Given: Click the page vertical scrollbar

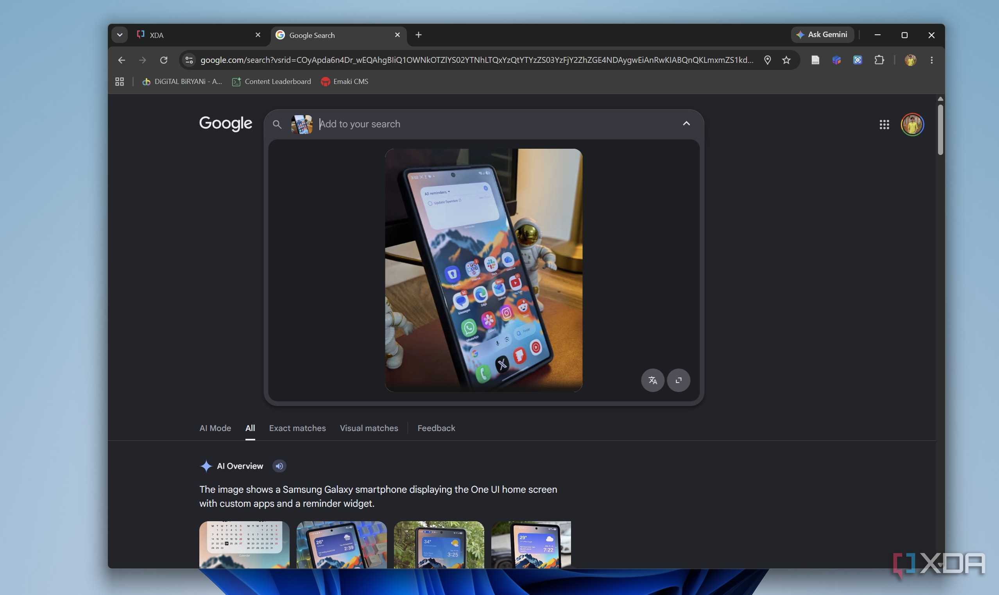Looking at the screenshot, I should point(940,130).
